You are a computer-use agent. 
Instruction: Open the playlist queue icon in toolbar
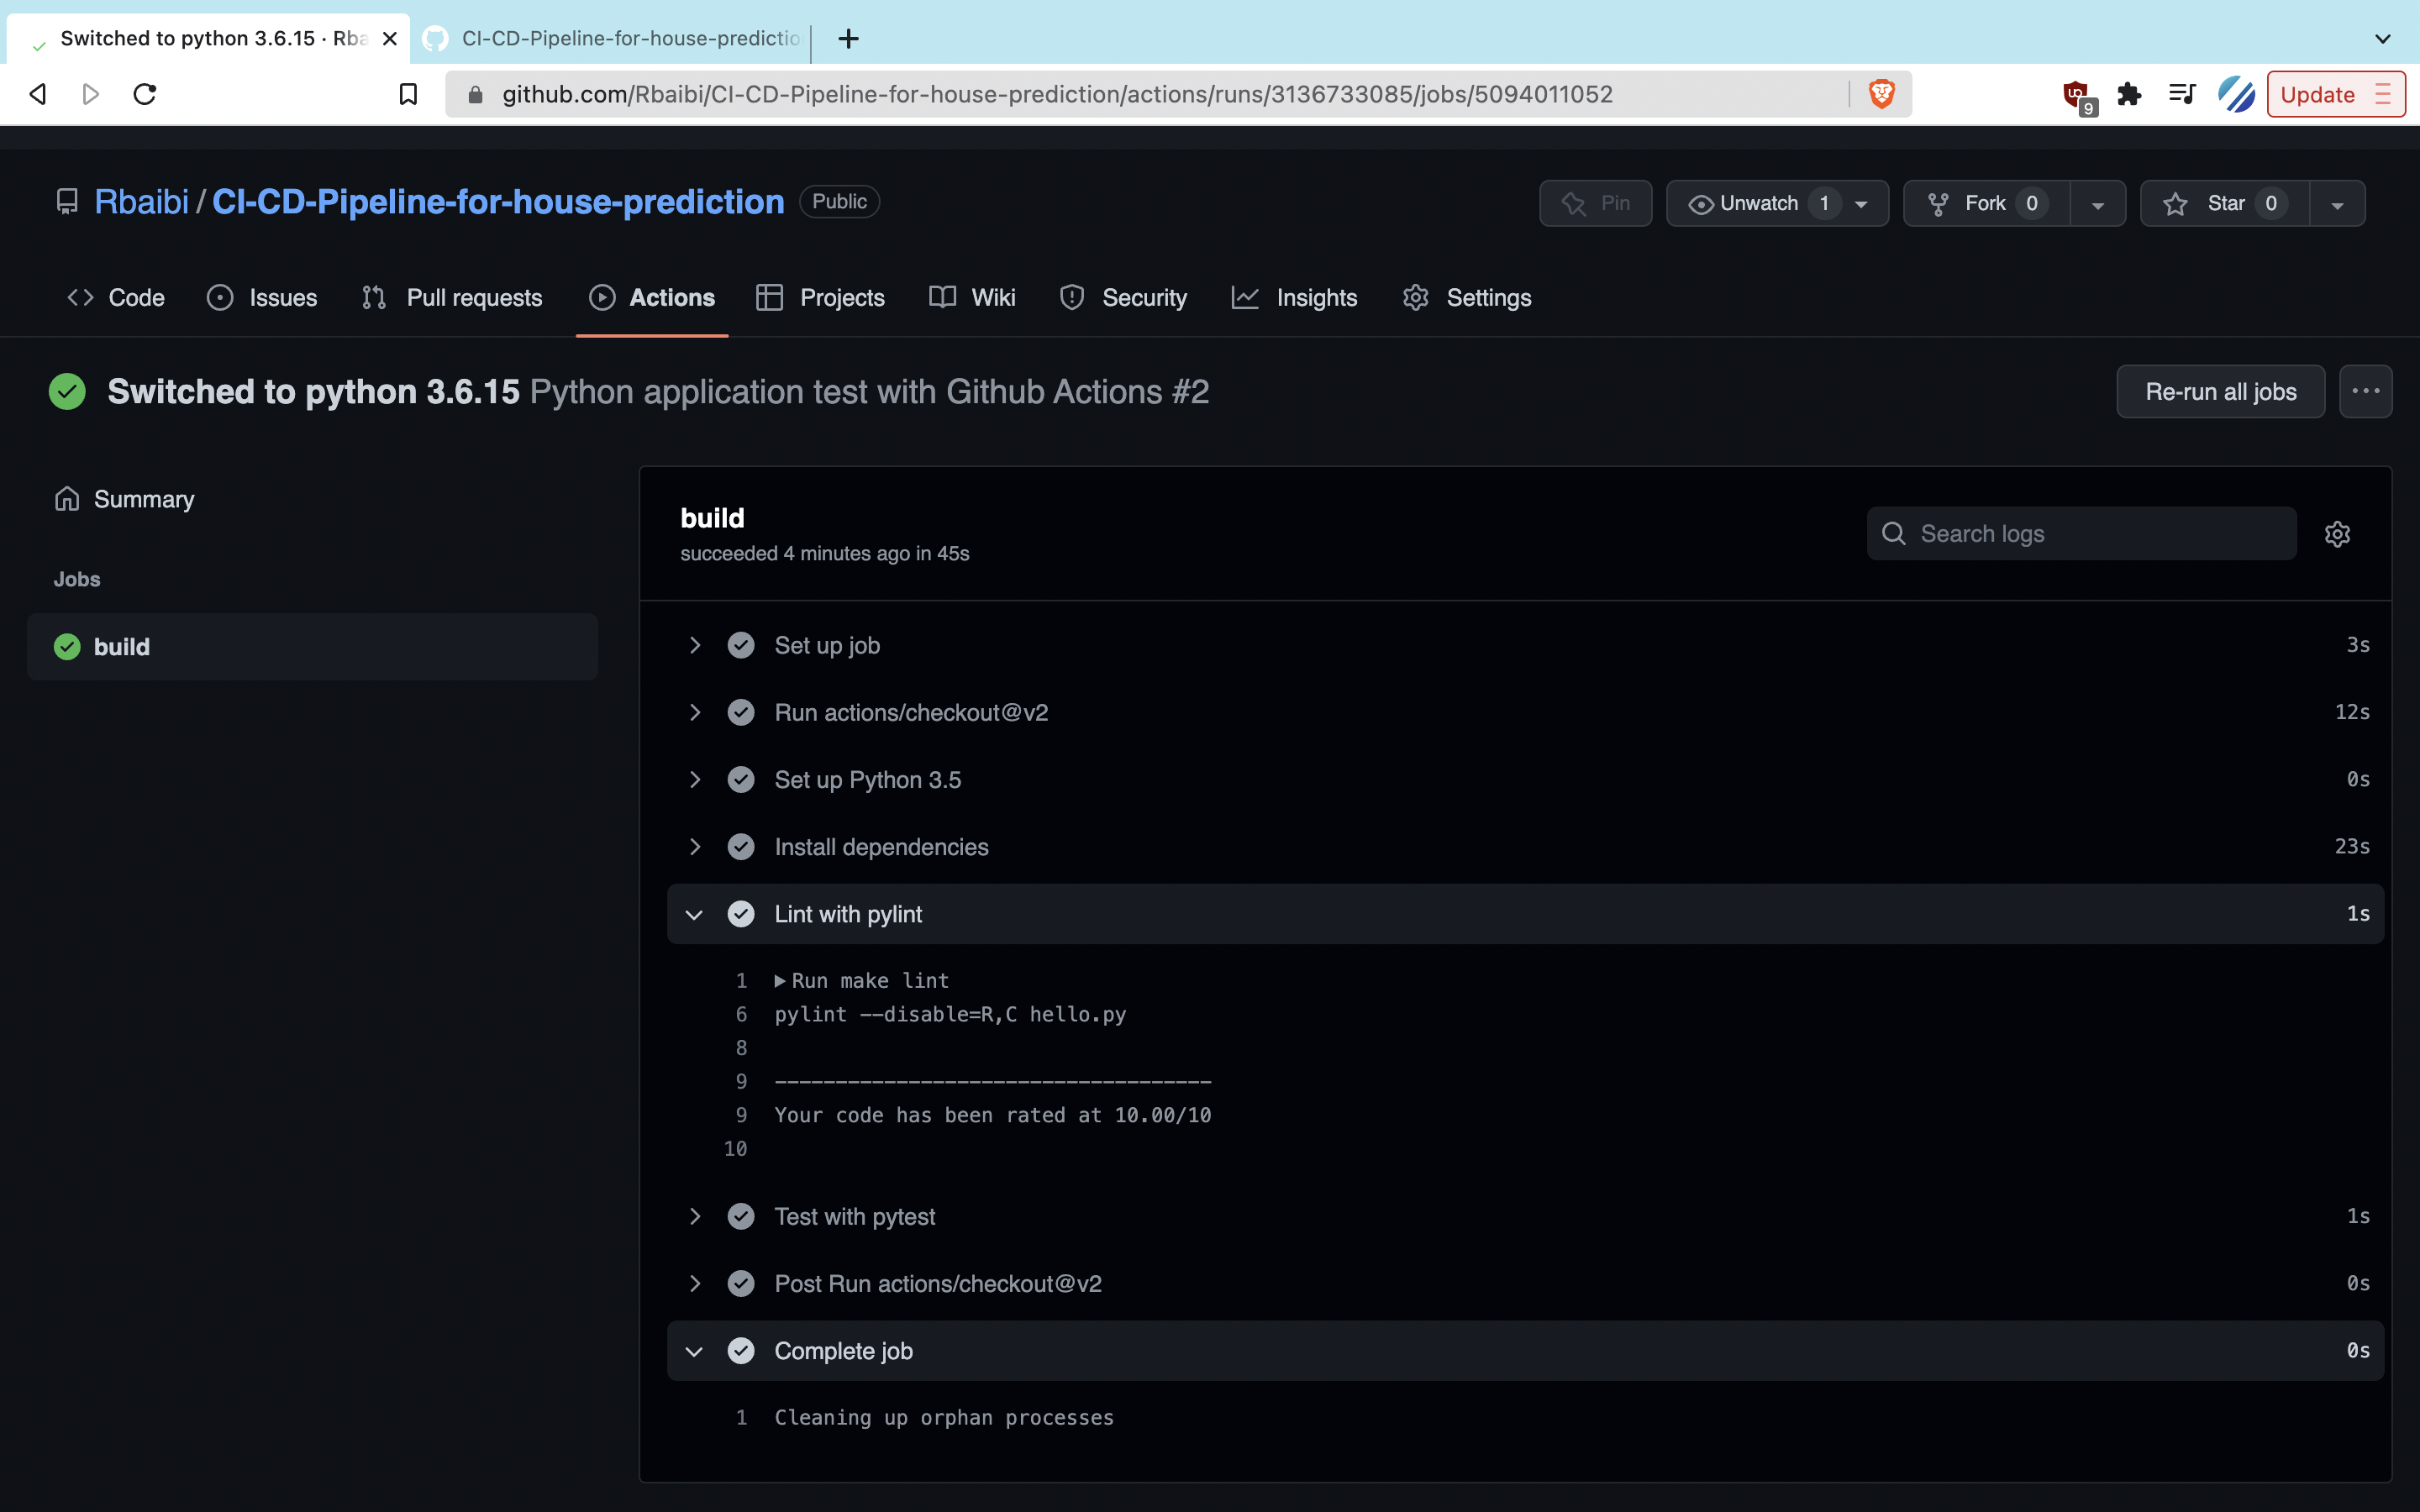click(x=2182, y=94)
